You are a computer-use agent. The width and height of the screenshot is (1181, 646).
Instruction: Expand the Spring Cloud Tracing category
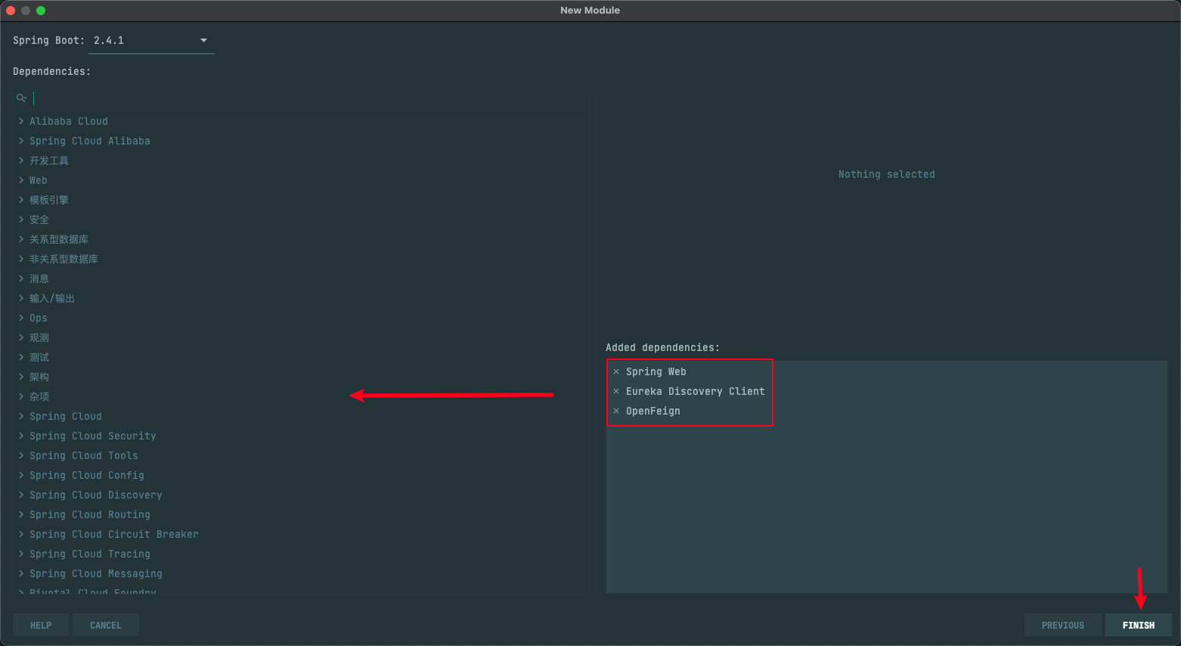[x=21, y=554]
